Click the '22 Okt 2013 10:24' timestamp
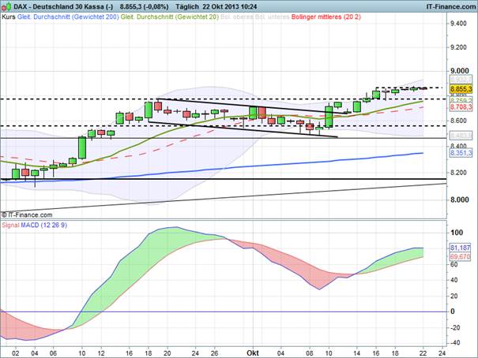Screen dimensions: 478x358 (230, 6)
